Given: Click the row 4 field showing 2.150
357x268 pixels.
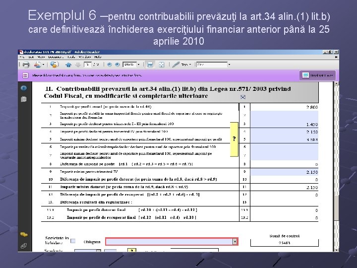Looking at the screenshot, I should click(284, 132).
